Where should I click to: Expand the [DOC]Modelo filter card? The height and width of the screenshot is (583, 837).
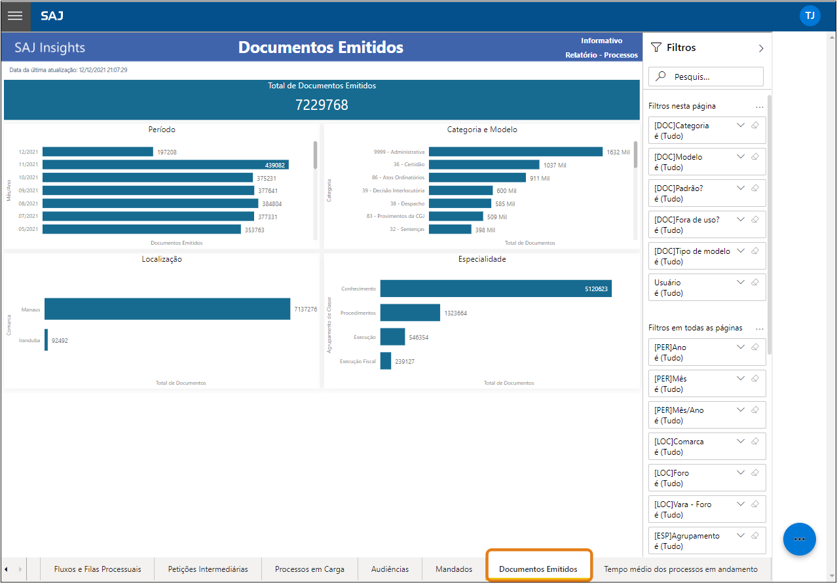tap(741, 156)
